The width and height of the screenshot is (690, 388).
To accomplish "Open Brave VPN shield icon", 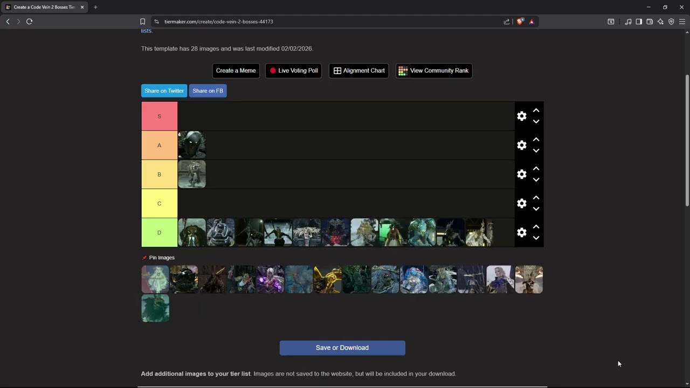I will tap(671, 22).
